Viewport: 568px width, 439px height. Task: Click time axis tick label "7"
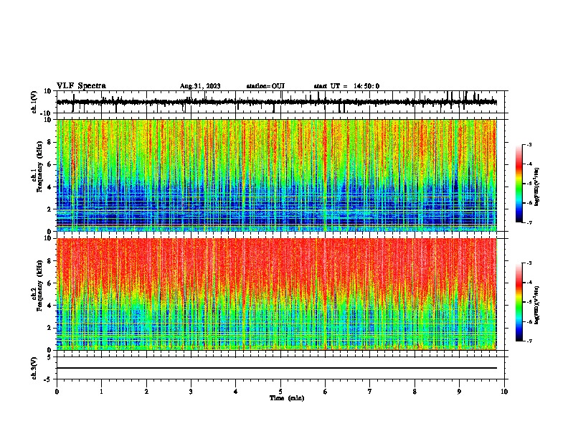[x=370, y=392]
